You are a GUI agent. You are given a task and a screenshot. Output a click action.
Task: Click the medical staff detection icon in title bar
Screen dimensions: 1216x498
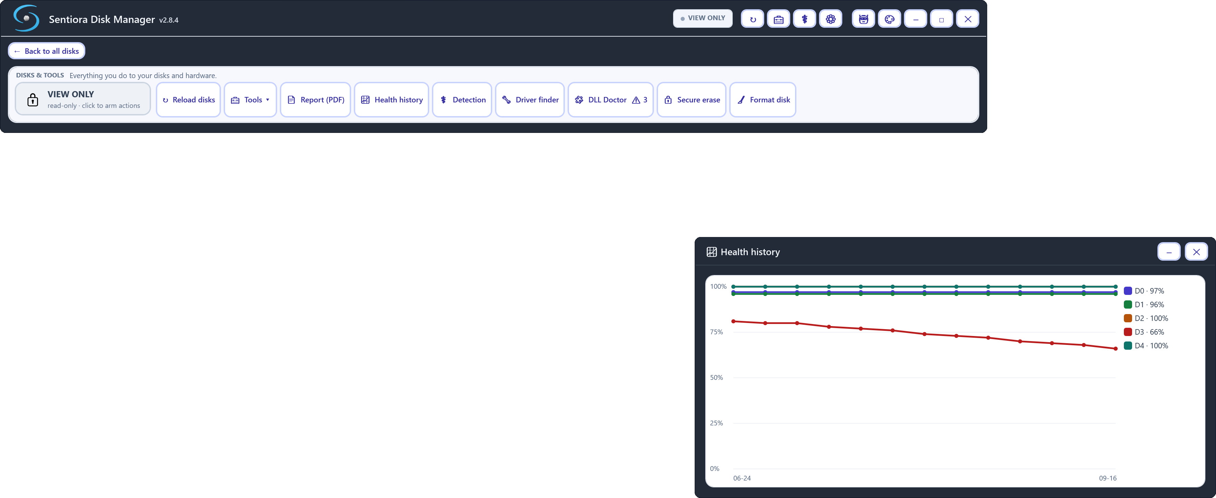coord(804,20)
